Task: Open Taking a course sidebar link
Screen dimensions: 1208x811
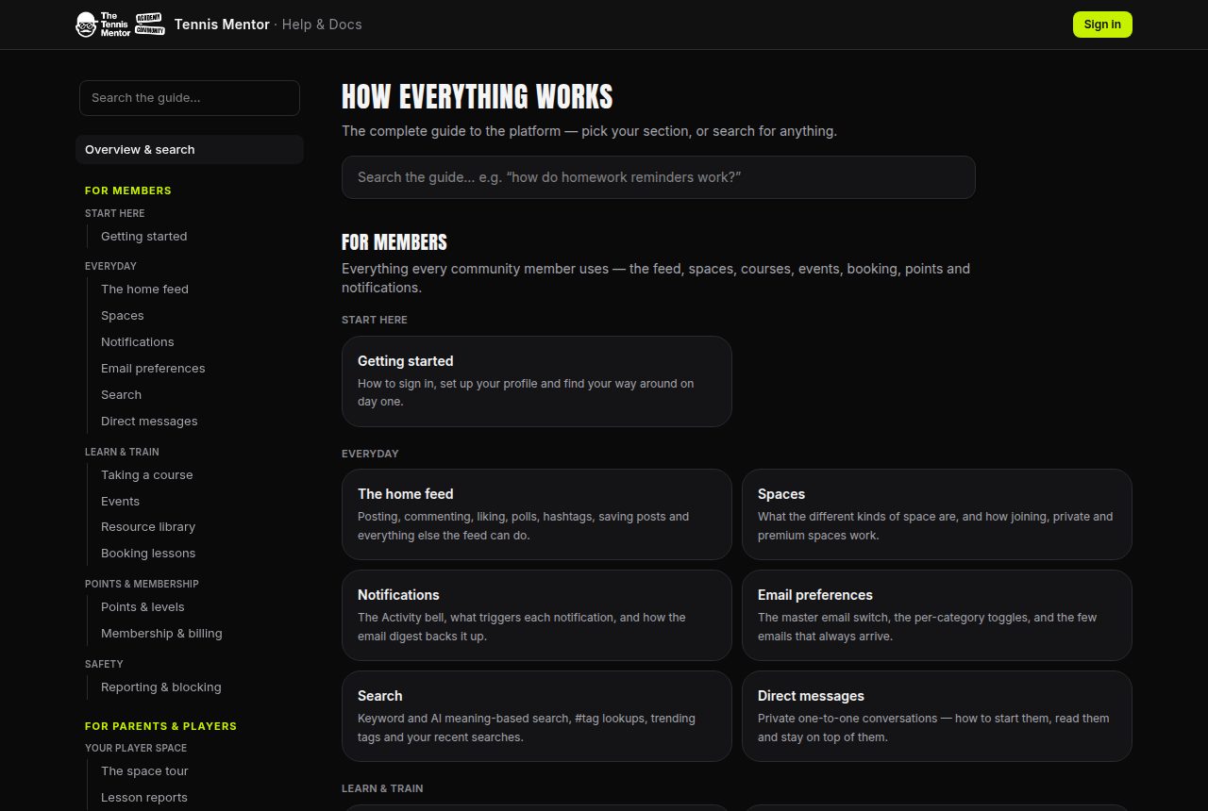Action: point(146,475)
